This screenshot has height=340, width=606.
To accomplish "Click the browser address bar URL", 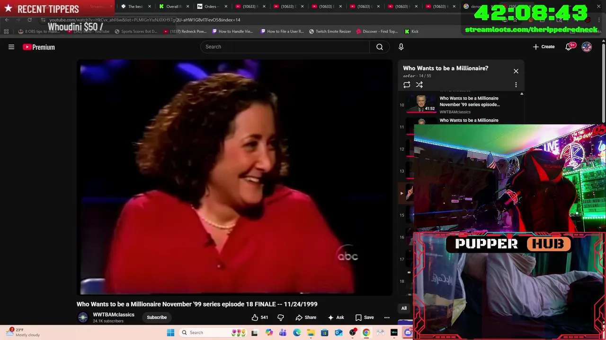I will (x=144, y=20).
